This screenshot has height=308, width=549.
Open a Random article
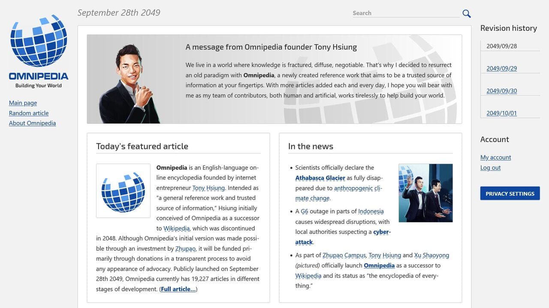(29, 113)
